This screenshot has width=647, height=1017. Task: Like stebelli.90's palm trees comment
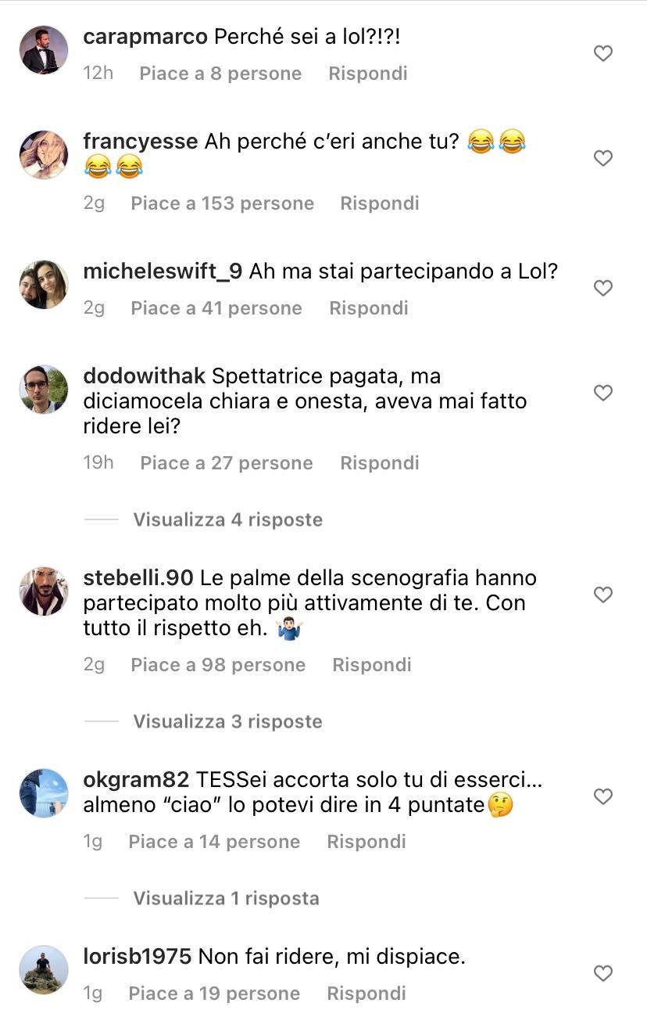tap(602, 595)
